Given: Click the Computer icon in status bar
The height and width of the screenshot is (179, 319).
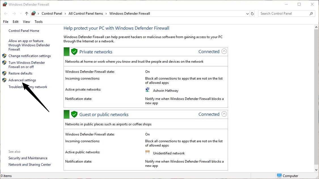Looking at the screenshot, I should point(279,176).
